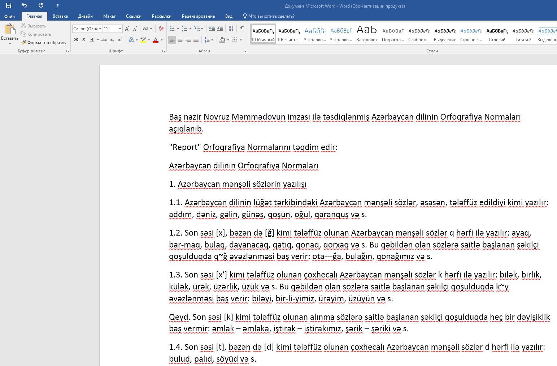Open the font color dropdown arrow
The height and width of the screenshot is (366, 557).
click(x=161, y=40)
